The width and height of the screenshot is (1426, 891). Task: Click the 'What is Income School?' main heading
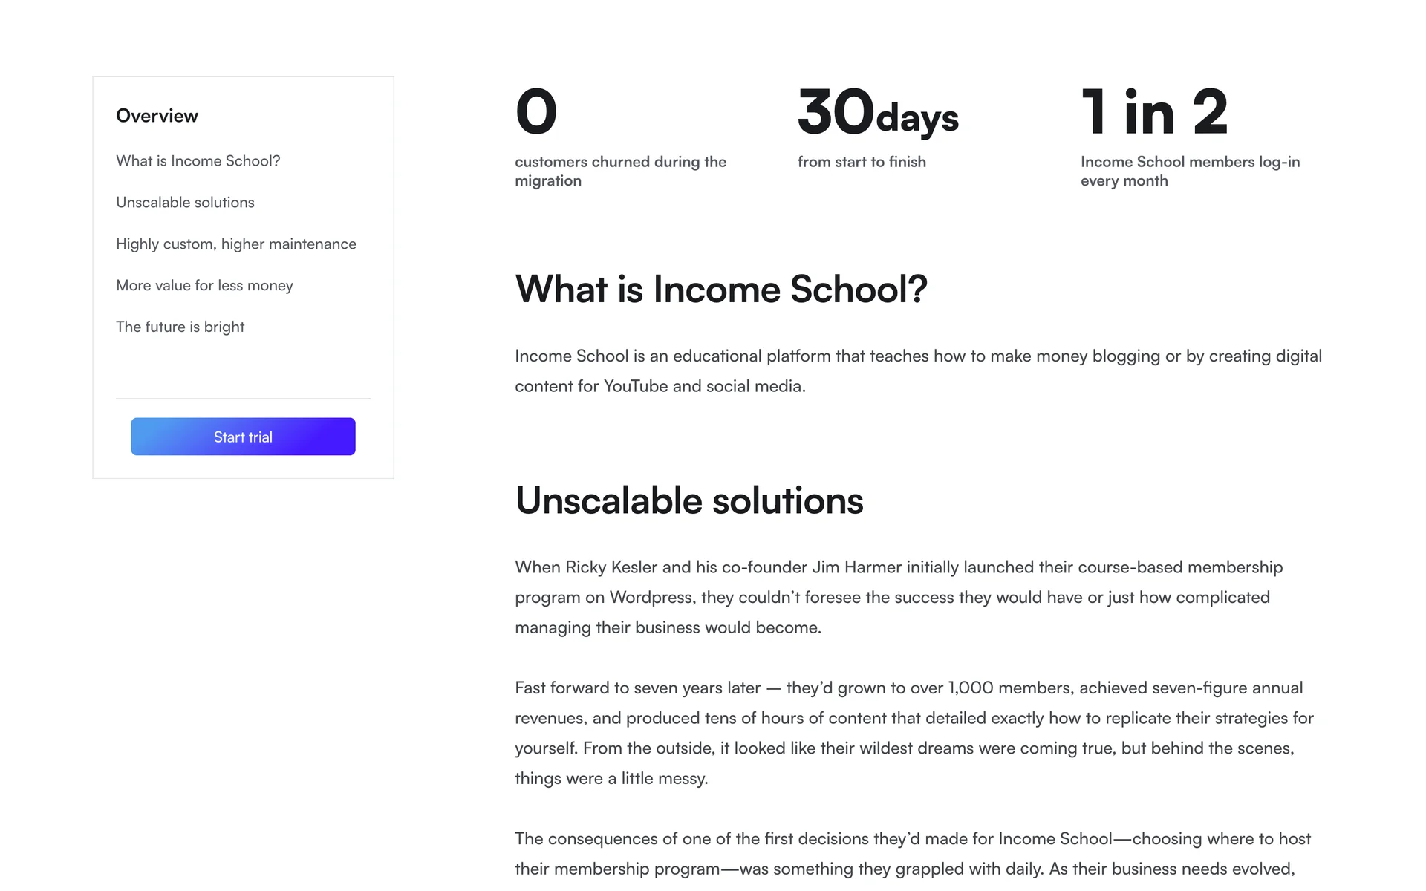(x=720, y=290)
